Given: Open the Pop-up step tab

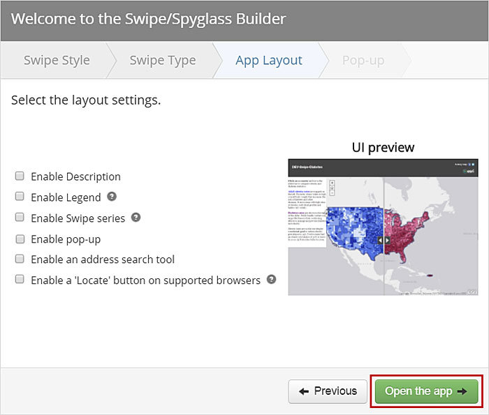Looking at the screenshot, I should click(363, 60).
